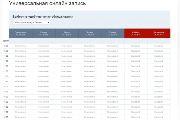
Task: Click Thursday's 13:30 slot cell
Action: (x=90, y=81)
